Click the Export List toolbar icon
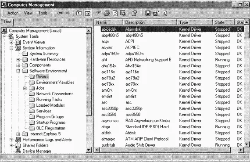This screenshot has width=250, height=162. 123,13
